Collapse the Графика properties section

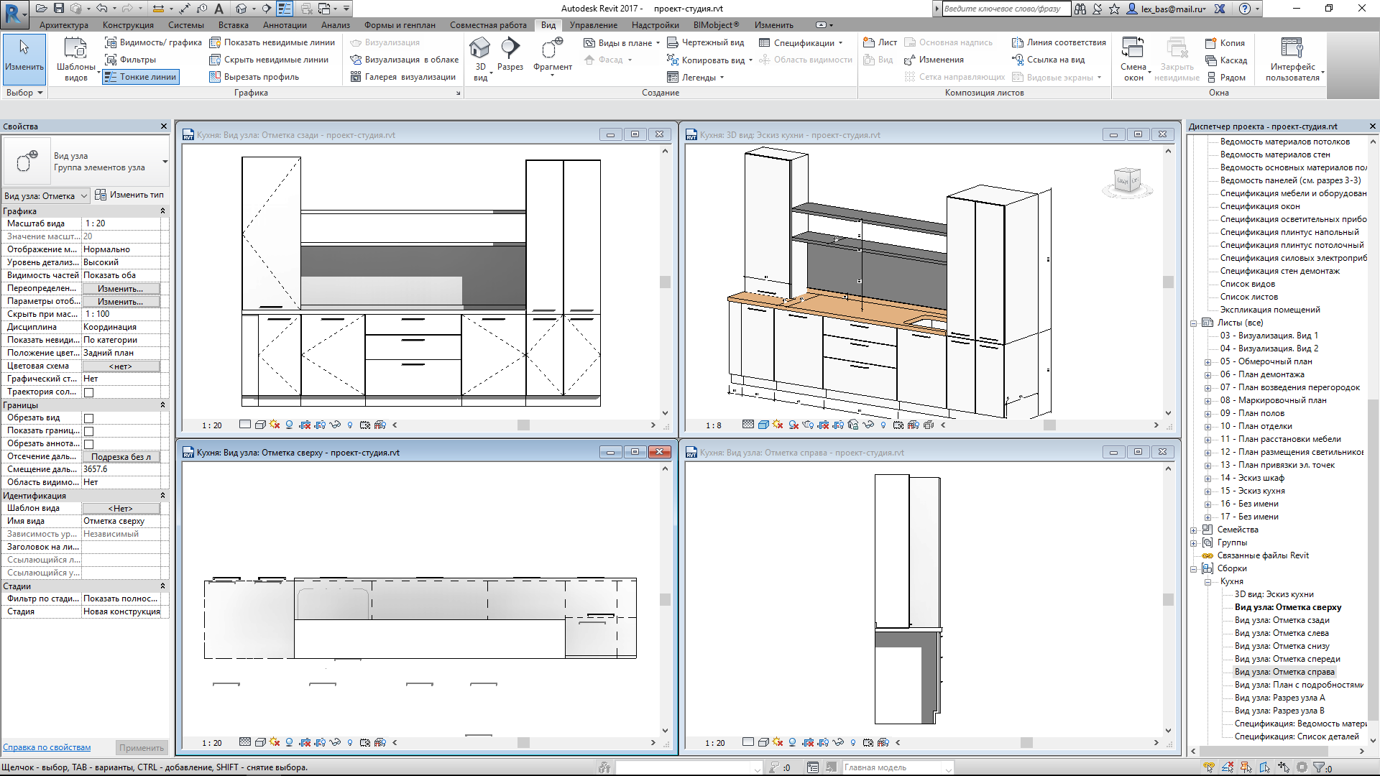click(x=162, y=211)
